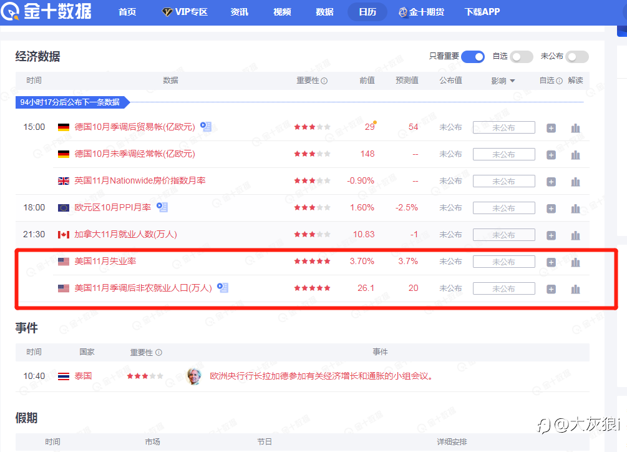Open 视频 in top navigation
The image size is (627, 452).
(x=282, y=12)
